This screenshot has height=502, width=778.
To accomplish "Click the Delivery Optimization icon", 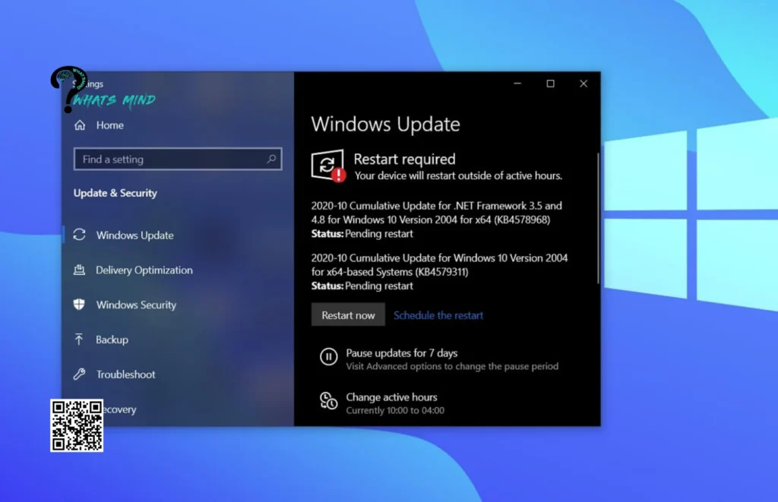I will coord(79,270).
